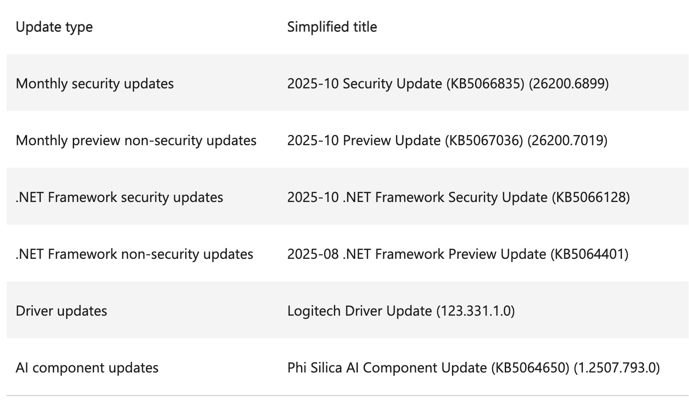Click the KB5064401 article number
The height and width of the screenshot is (404, 689).
[589, 254]
